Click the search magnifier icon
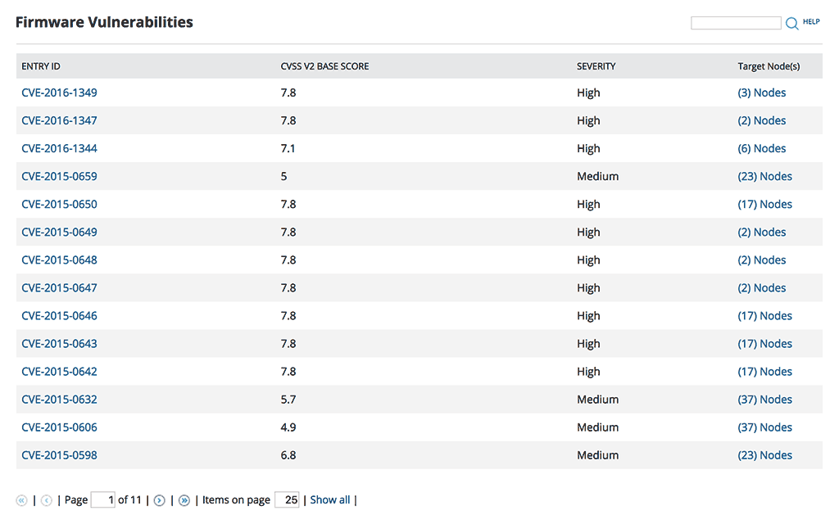 [x=791, y=24]
